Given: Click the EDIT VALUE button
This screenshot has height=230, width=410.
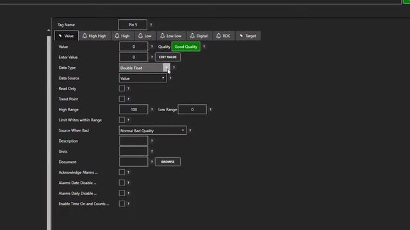Looking at the screenshot, I should point(168,57).
